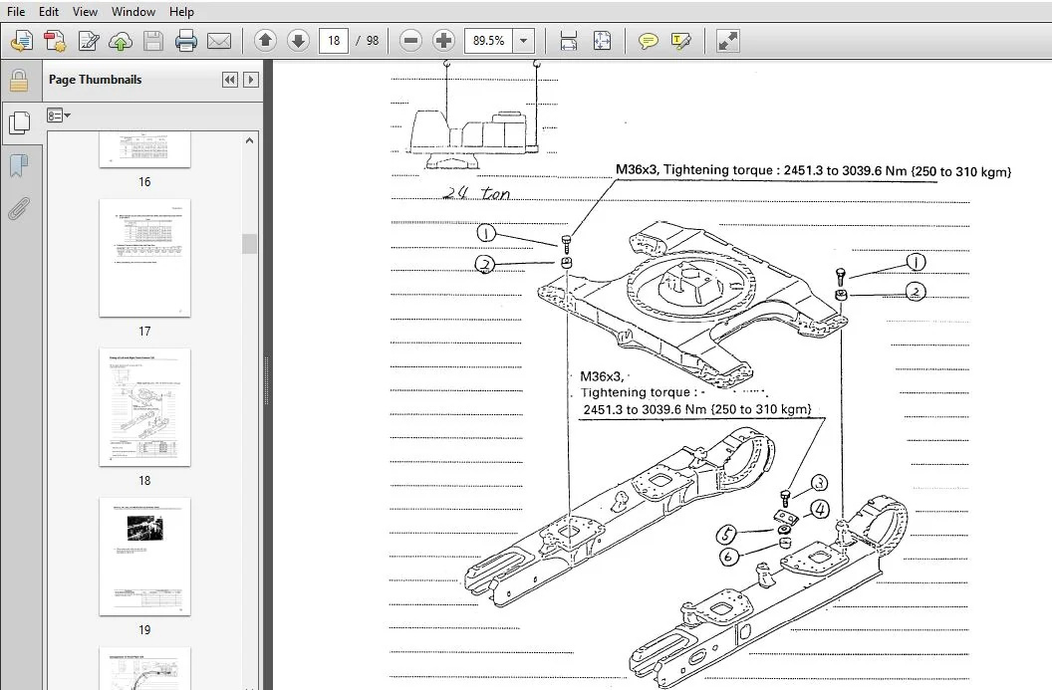Viewport: 1052px width, 690px height.
Task: Click the security lock icon in sidebar
Action: 19,80
